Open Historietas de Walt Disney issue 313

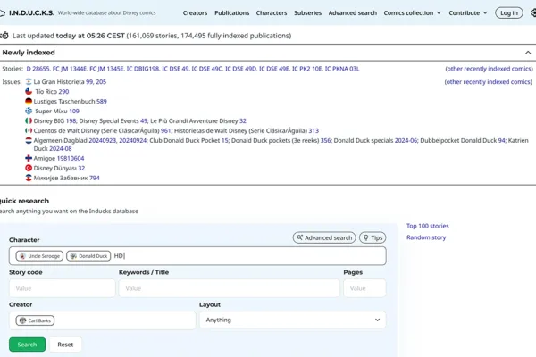[314, 130]
